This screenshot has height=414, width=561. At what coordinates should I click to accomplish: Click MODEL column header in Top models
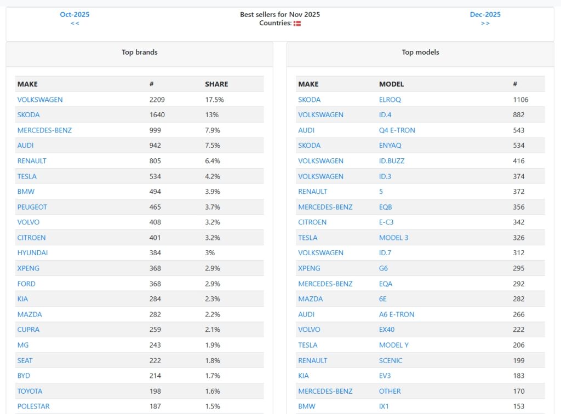tap(391, 84)
